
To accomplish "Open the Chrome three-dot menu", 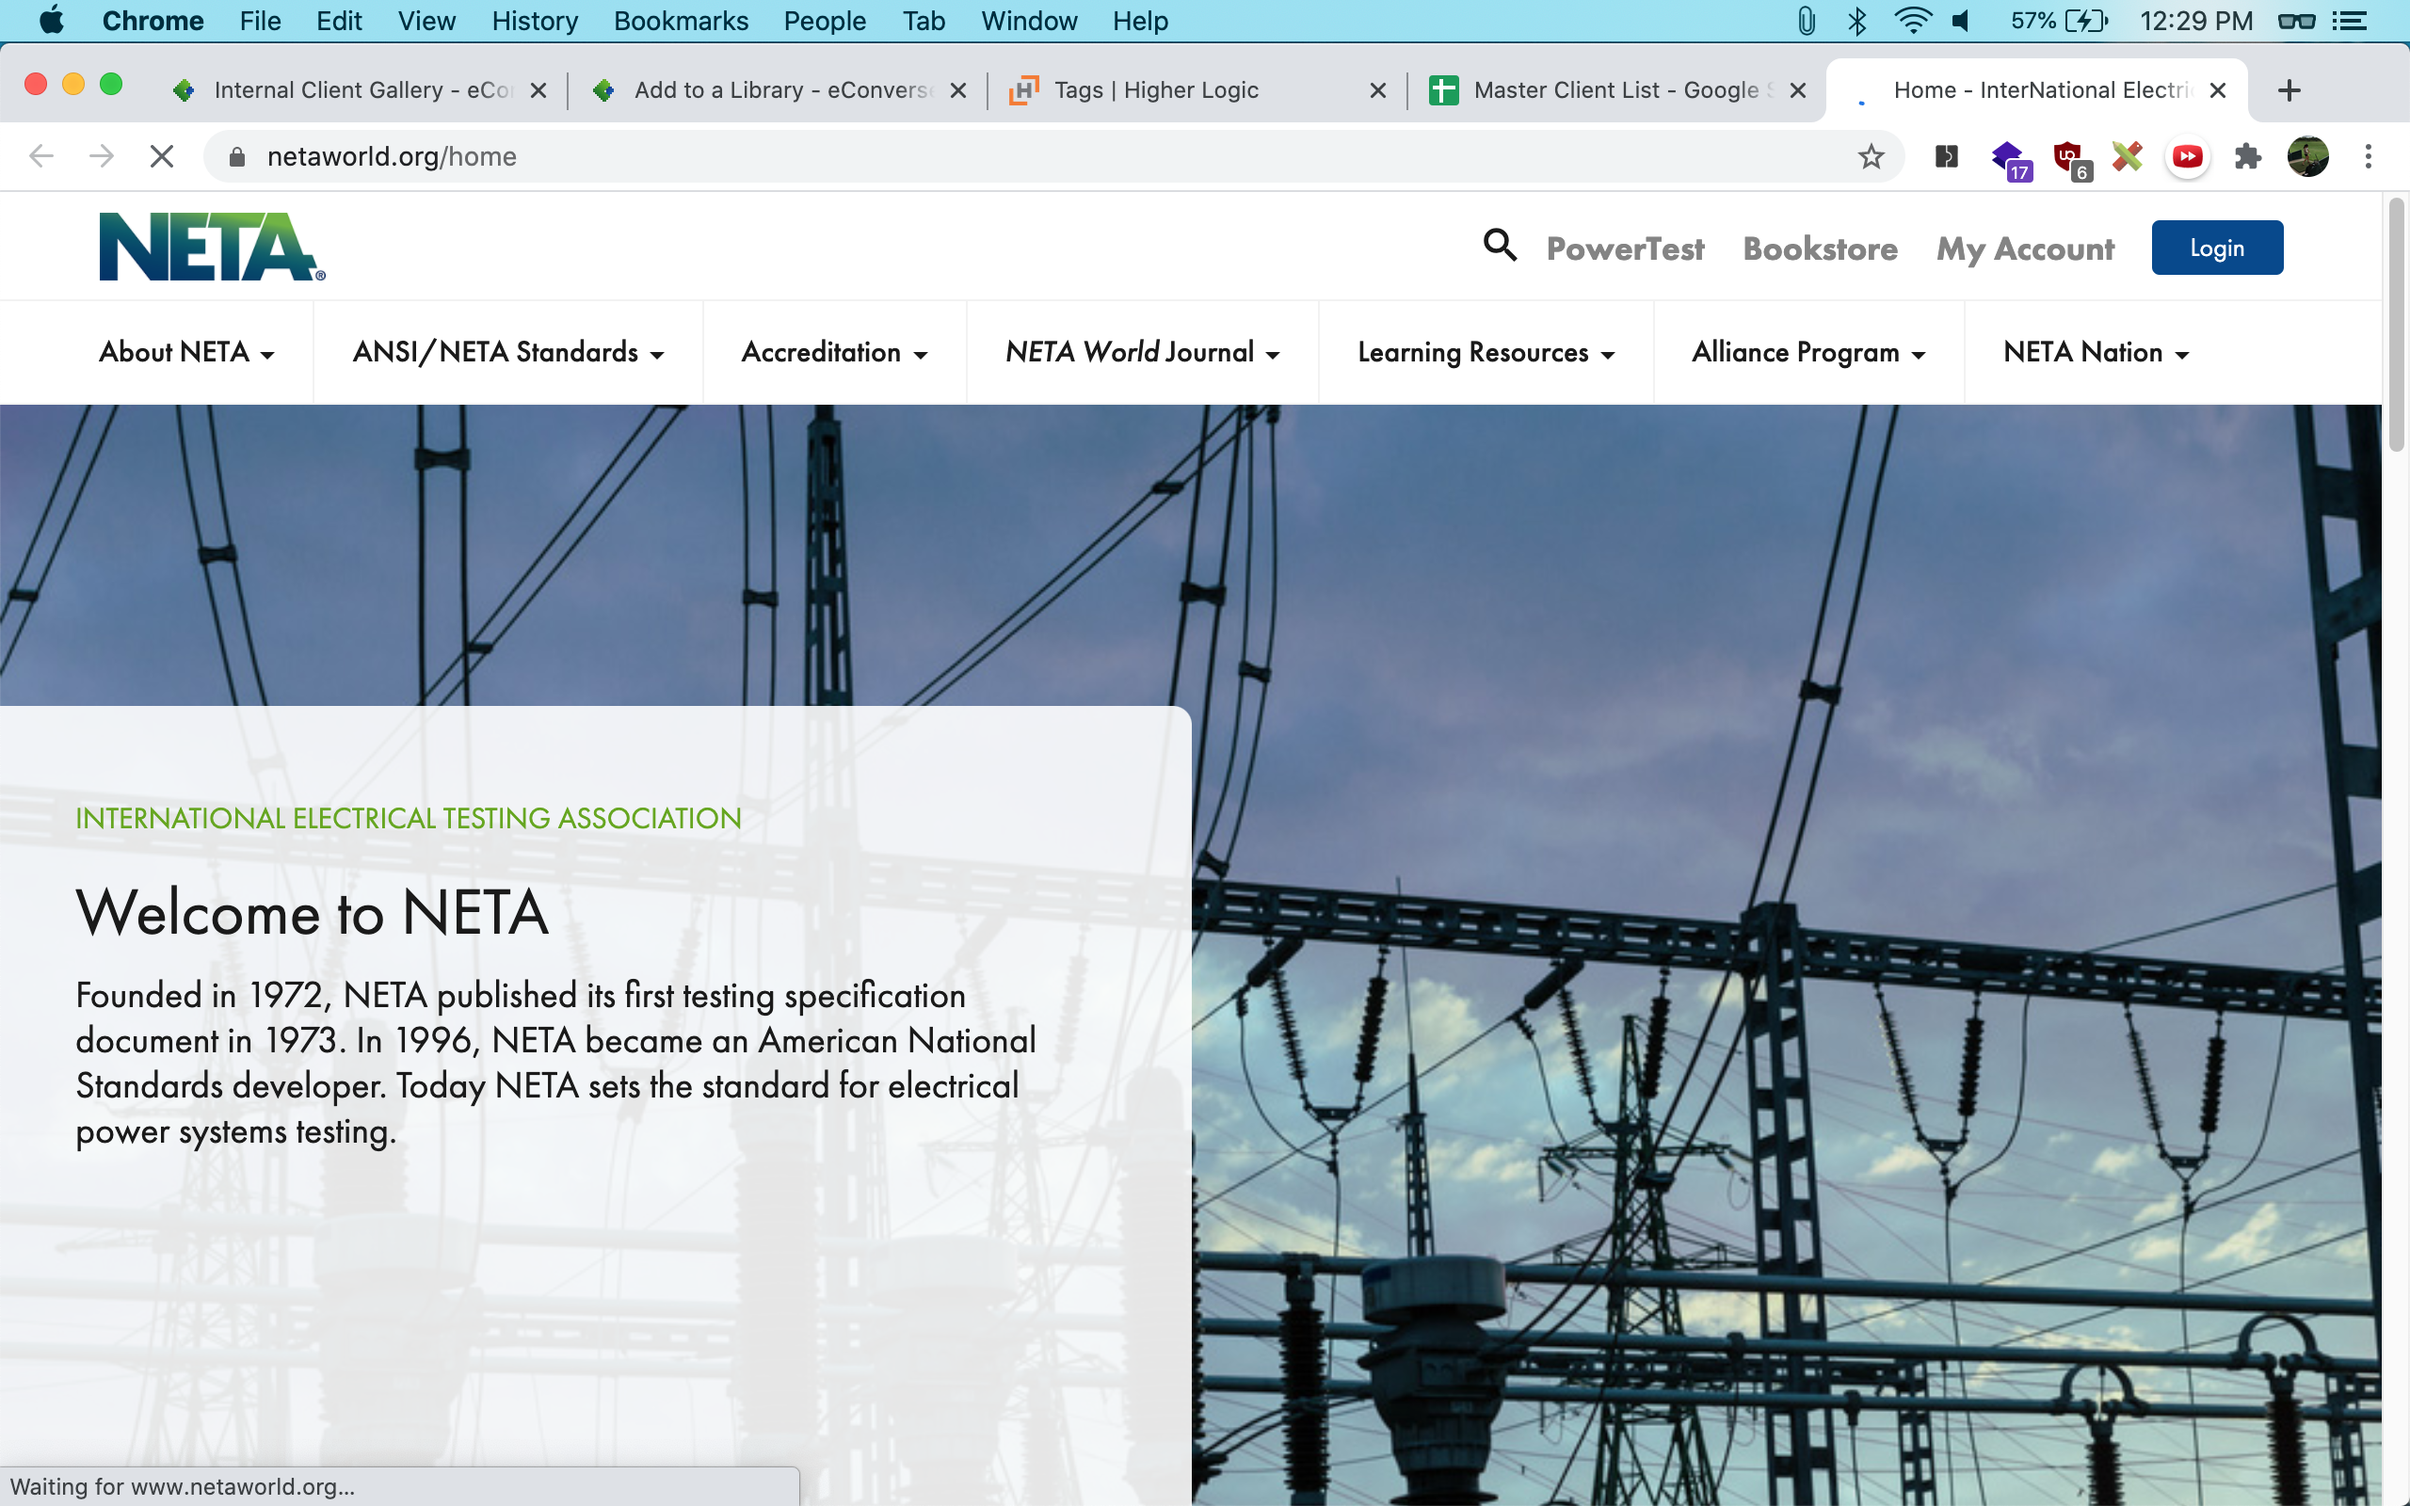I will [x=2369, y=156].
